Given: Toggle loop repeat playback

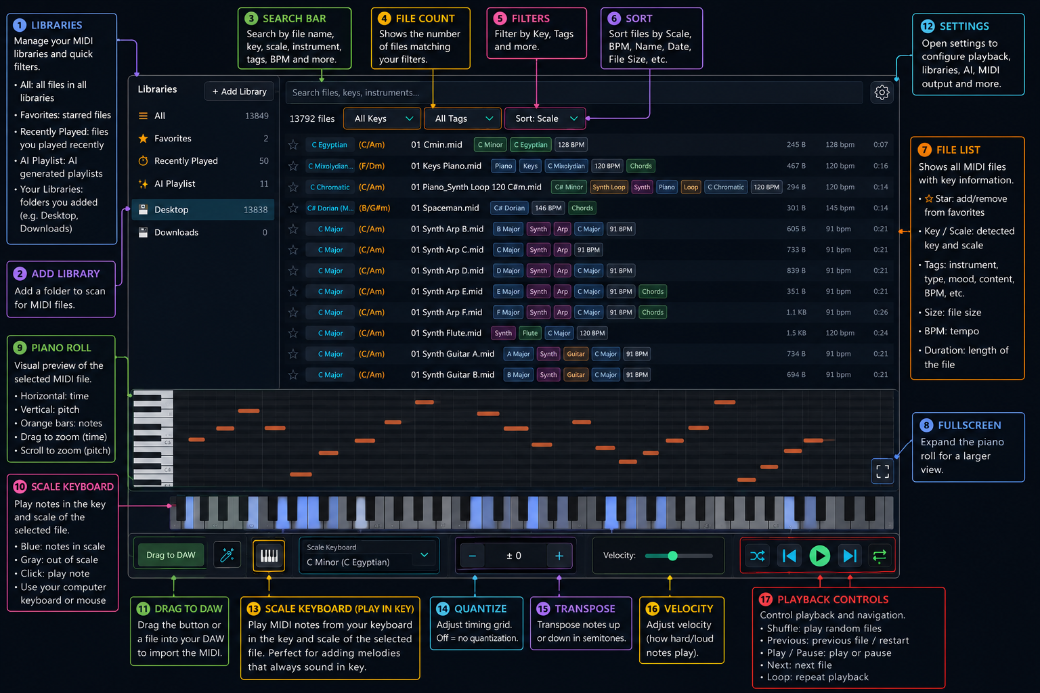Looking at the screenshot, I should point(880,556).
